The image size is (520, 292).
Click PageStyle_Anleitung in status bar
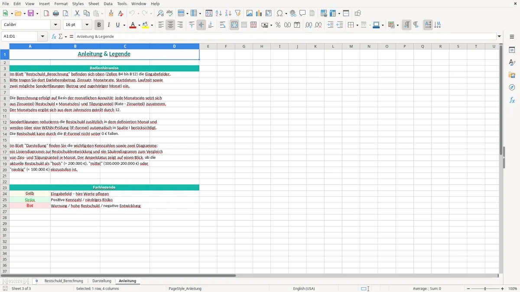(185, 289)
